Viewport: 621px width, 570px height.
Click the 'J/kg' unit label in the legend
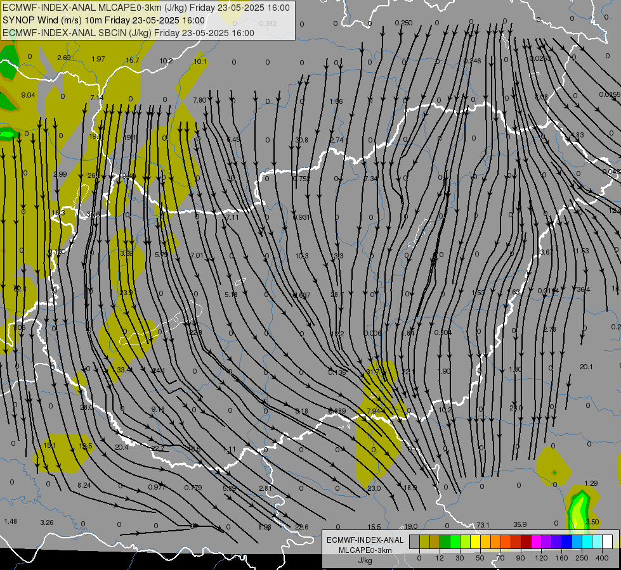(365, 560)
